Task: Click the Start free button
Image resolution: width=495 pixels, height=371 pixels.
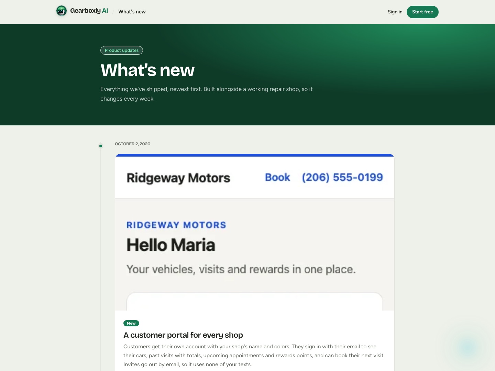Action: point(422,12)
